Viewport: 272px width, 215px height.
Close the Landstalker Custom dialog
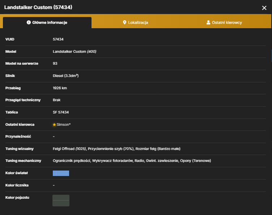click(x=264, y=8)
